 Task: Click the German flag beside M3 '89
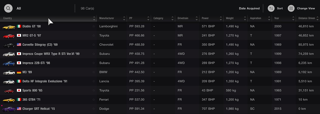click(19, 72)
